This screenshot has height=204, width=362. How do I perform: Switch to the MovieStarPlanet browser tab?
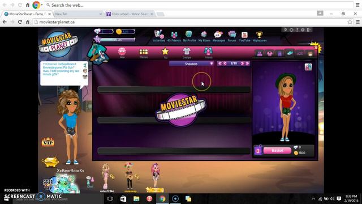tap(27, 14)
